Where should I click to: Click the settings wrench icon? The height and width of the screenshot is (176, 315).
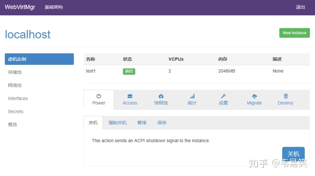click(x=223, y=96)
